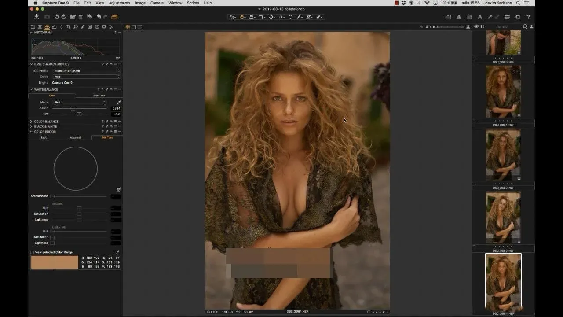
Task: Click the Kelvin value field 5884
Action: click(x=116, y=108)
